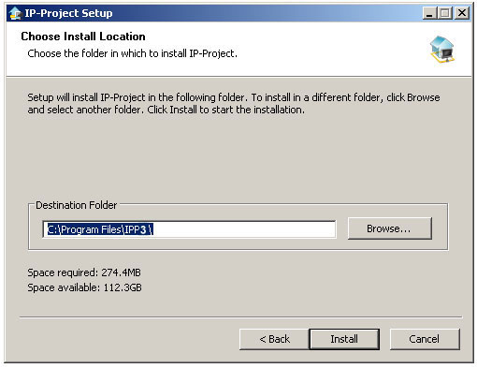The height and width of the screenshot is (368, 477).
Task: Click the Destination Folder group label
Action: [x=77, y=205]
